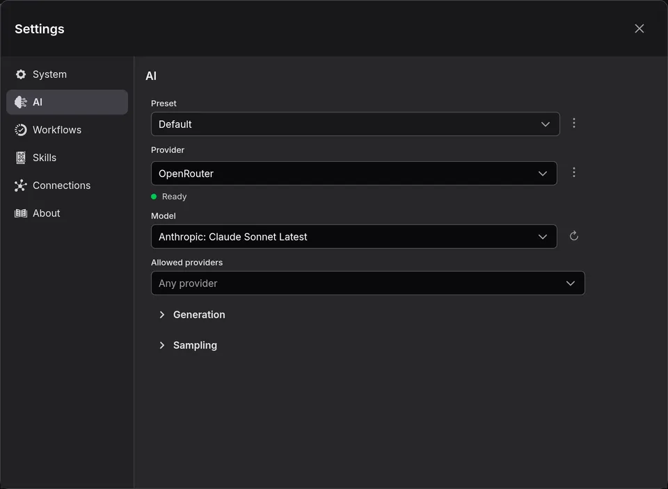Expand the Generation section chevron
Image resolution: width=668 pixels, height=489 pixels.
[x=162, y=315]
